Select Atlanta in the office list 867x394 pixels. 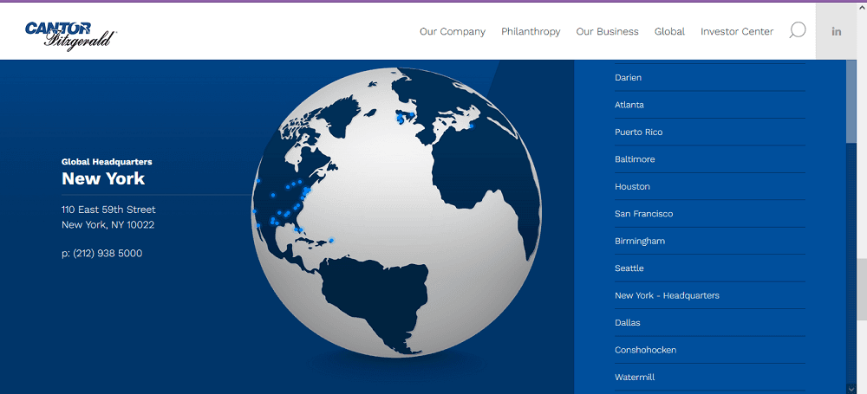[x=710, y=105]
